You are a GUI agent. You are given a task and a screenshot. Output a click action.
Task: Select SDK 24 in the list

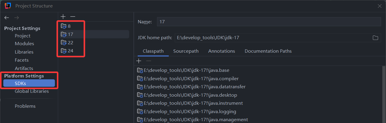tap(70, 51)
